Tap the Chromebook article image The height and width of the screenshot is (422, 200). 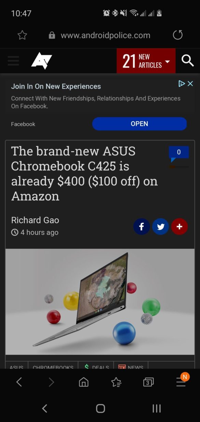click(100, 302)
